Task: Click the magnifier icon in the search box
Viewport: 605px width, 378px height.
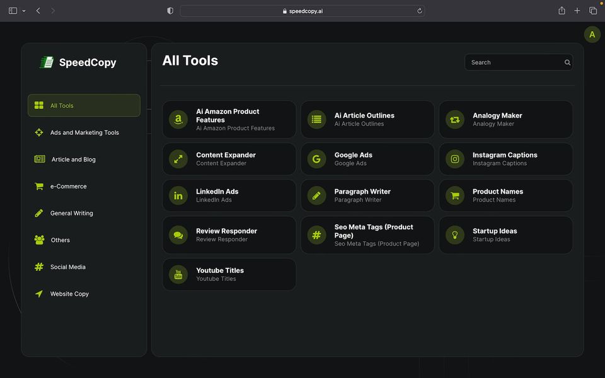Action: click(567, 62)
